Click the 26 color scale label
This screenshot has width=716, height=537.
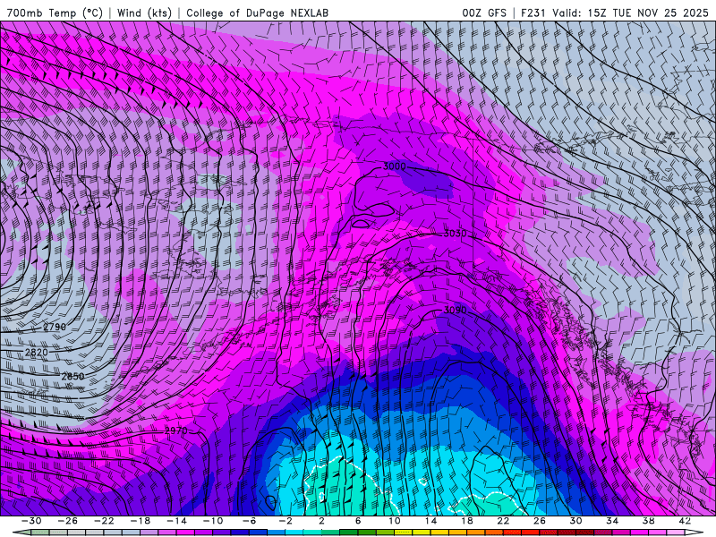pos(540,521)
